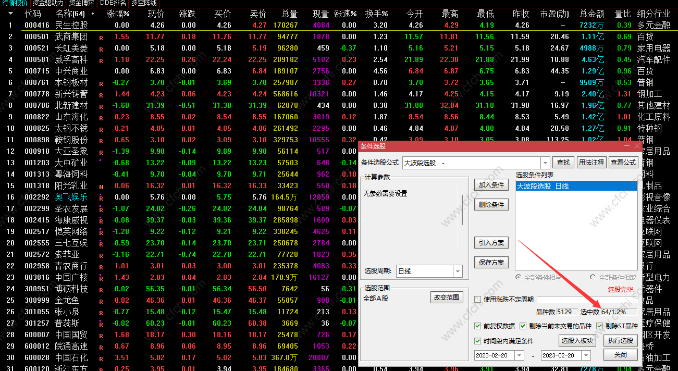Click the R marker in the 中国石化 row

tap(101, 358)
